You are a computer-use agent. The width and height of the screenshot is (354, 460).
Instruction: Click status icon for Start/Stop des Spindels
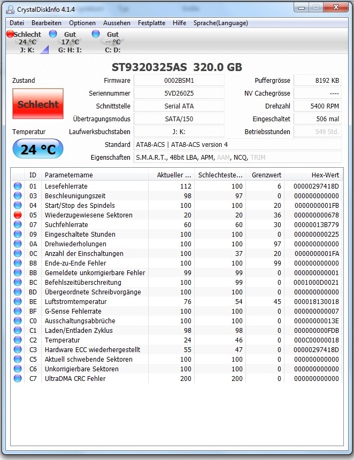tap(18, 205)
